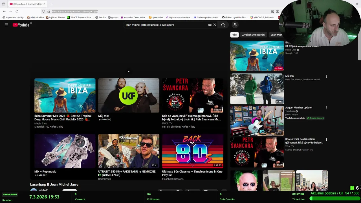Open sidebar August Member Update thumbnail
The height and width of the screenshot is (203, 361).
(257, 121)
